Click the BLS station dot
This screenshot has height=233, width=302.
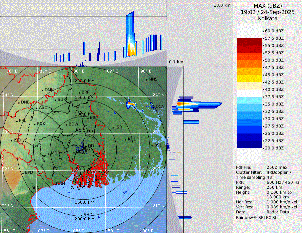pos(29,188)
